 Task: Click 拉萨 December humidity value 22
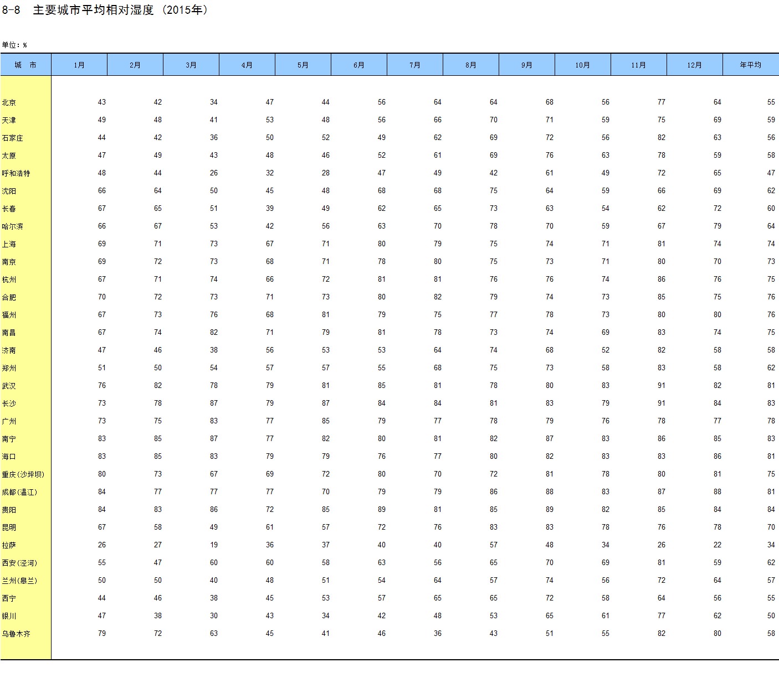pyautogui.click(x=717, y=545)
